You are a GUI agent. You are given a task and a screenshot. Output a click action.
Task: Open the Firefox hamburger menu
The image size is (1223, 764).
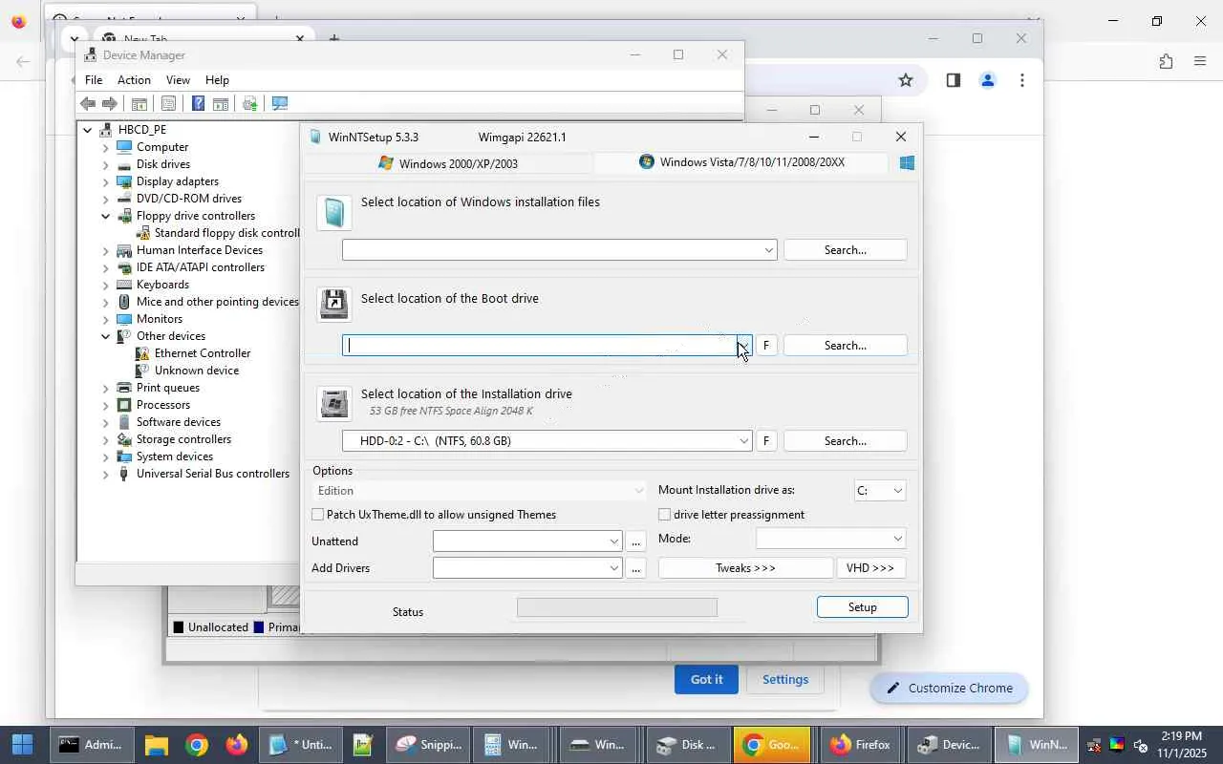(x=1201, y=61)
